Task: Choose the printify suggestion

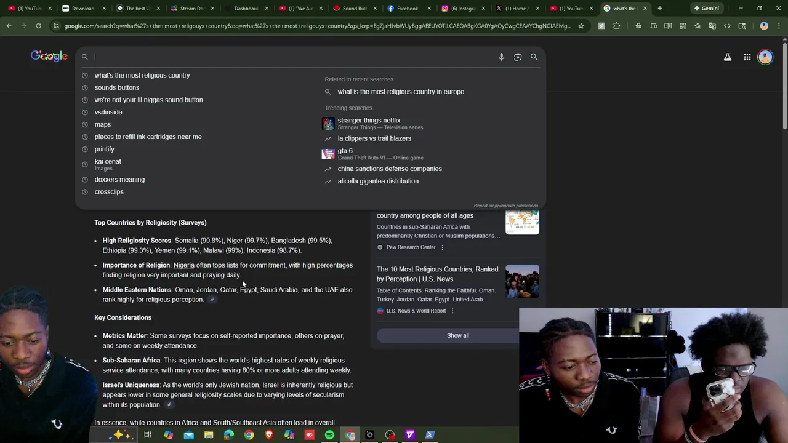Action: click(x=105, y=149)
